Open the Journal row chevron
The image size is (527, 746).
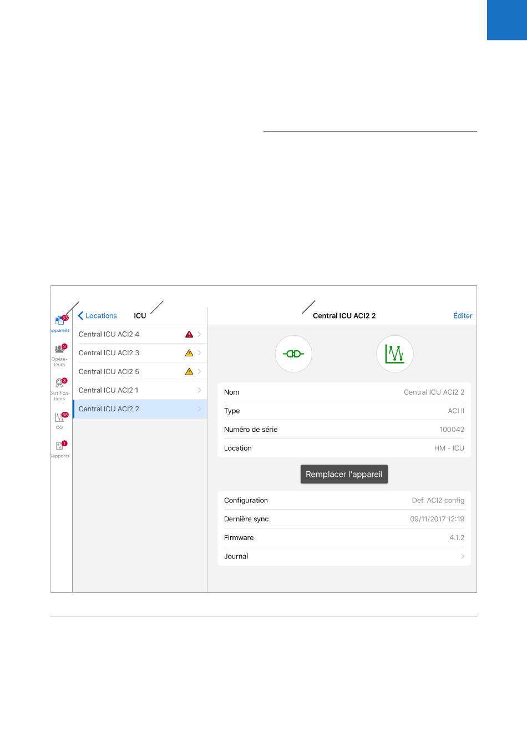pos(463,556)
